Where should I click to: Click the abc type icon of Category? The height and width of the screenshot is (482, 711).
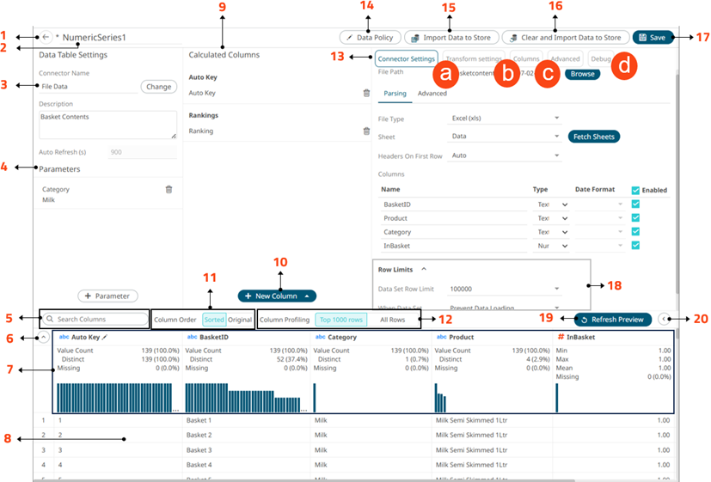[x=320, y=337]
